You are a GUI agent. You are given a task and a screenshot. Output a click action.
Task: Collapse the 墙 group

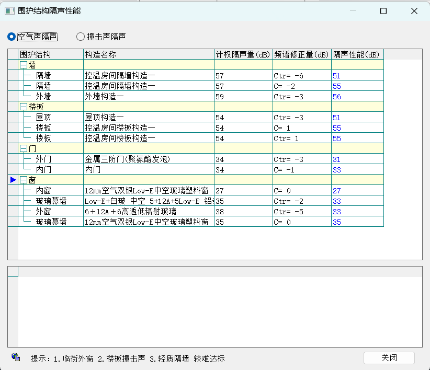tap(23, 65)
